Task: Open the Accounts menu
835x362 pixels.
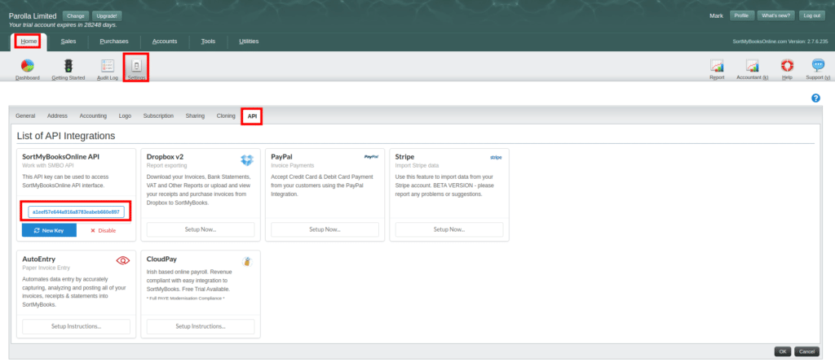Action: click(165, 41)
